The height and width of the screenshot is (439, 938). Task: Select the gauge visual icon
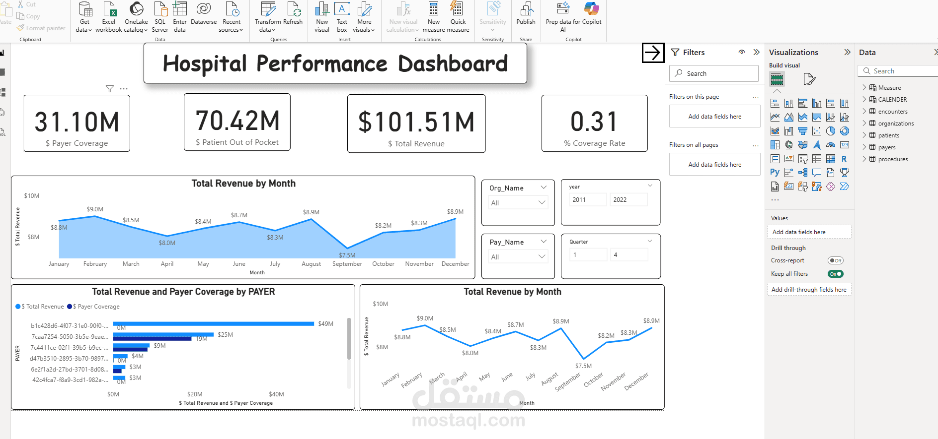(x=830, y=145)
